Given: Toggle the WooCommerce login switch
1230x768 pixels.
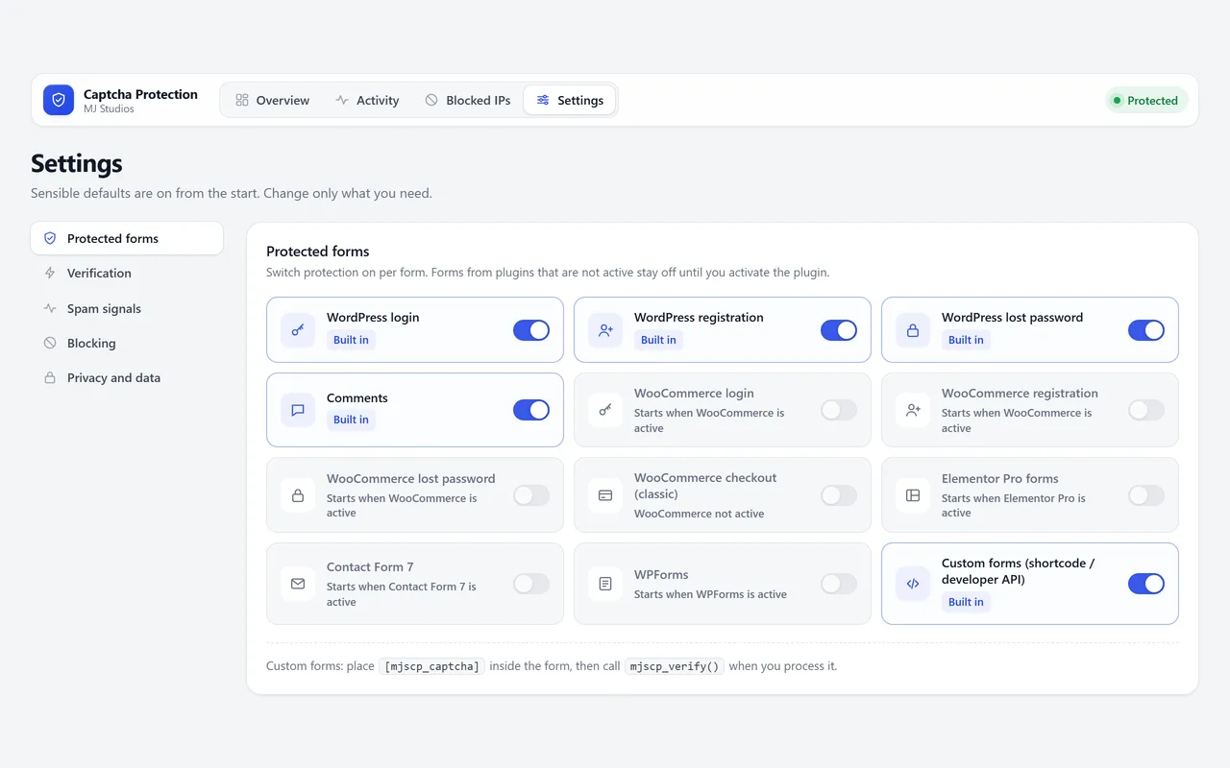Looking at the screenshot, I should tap(839, 410).
